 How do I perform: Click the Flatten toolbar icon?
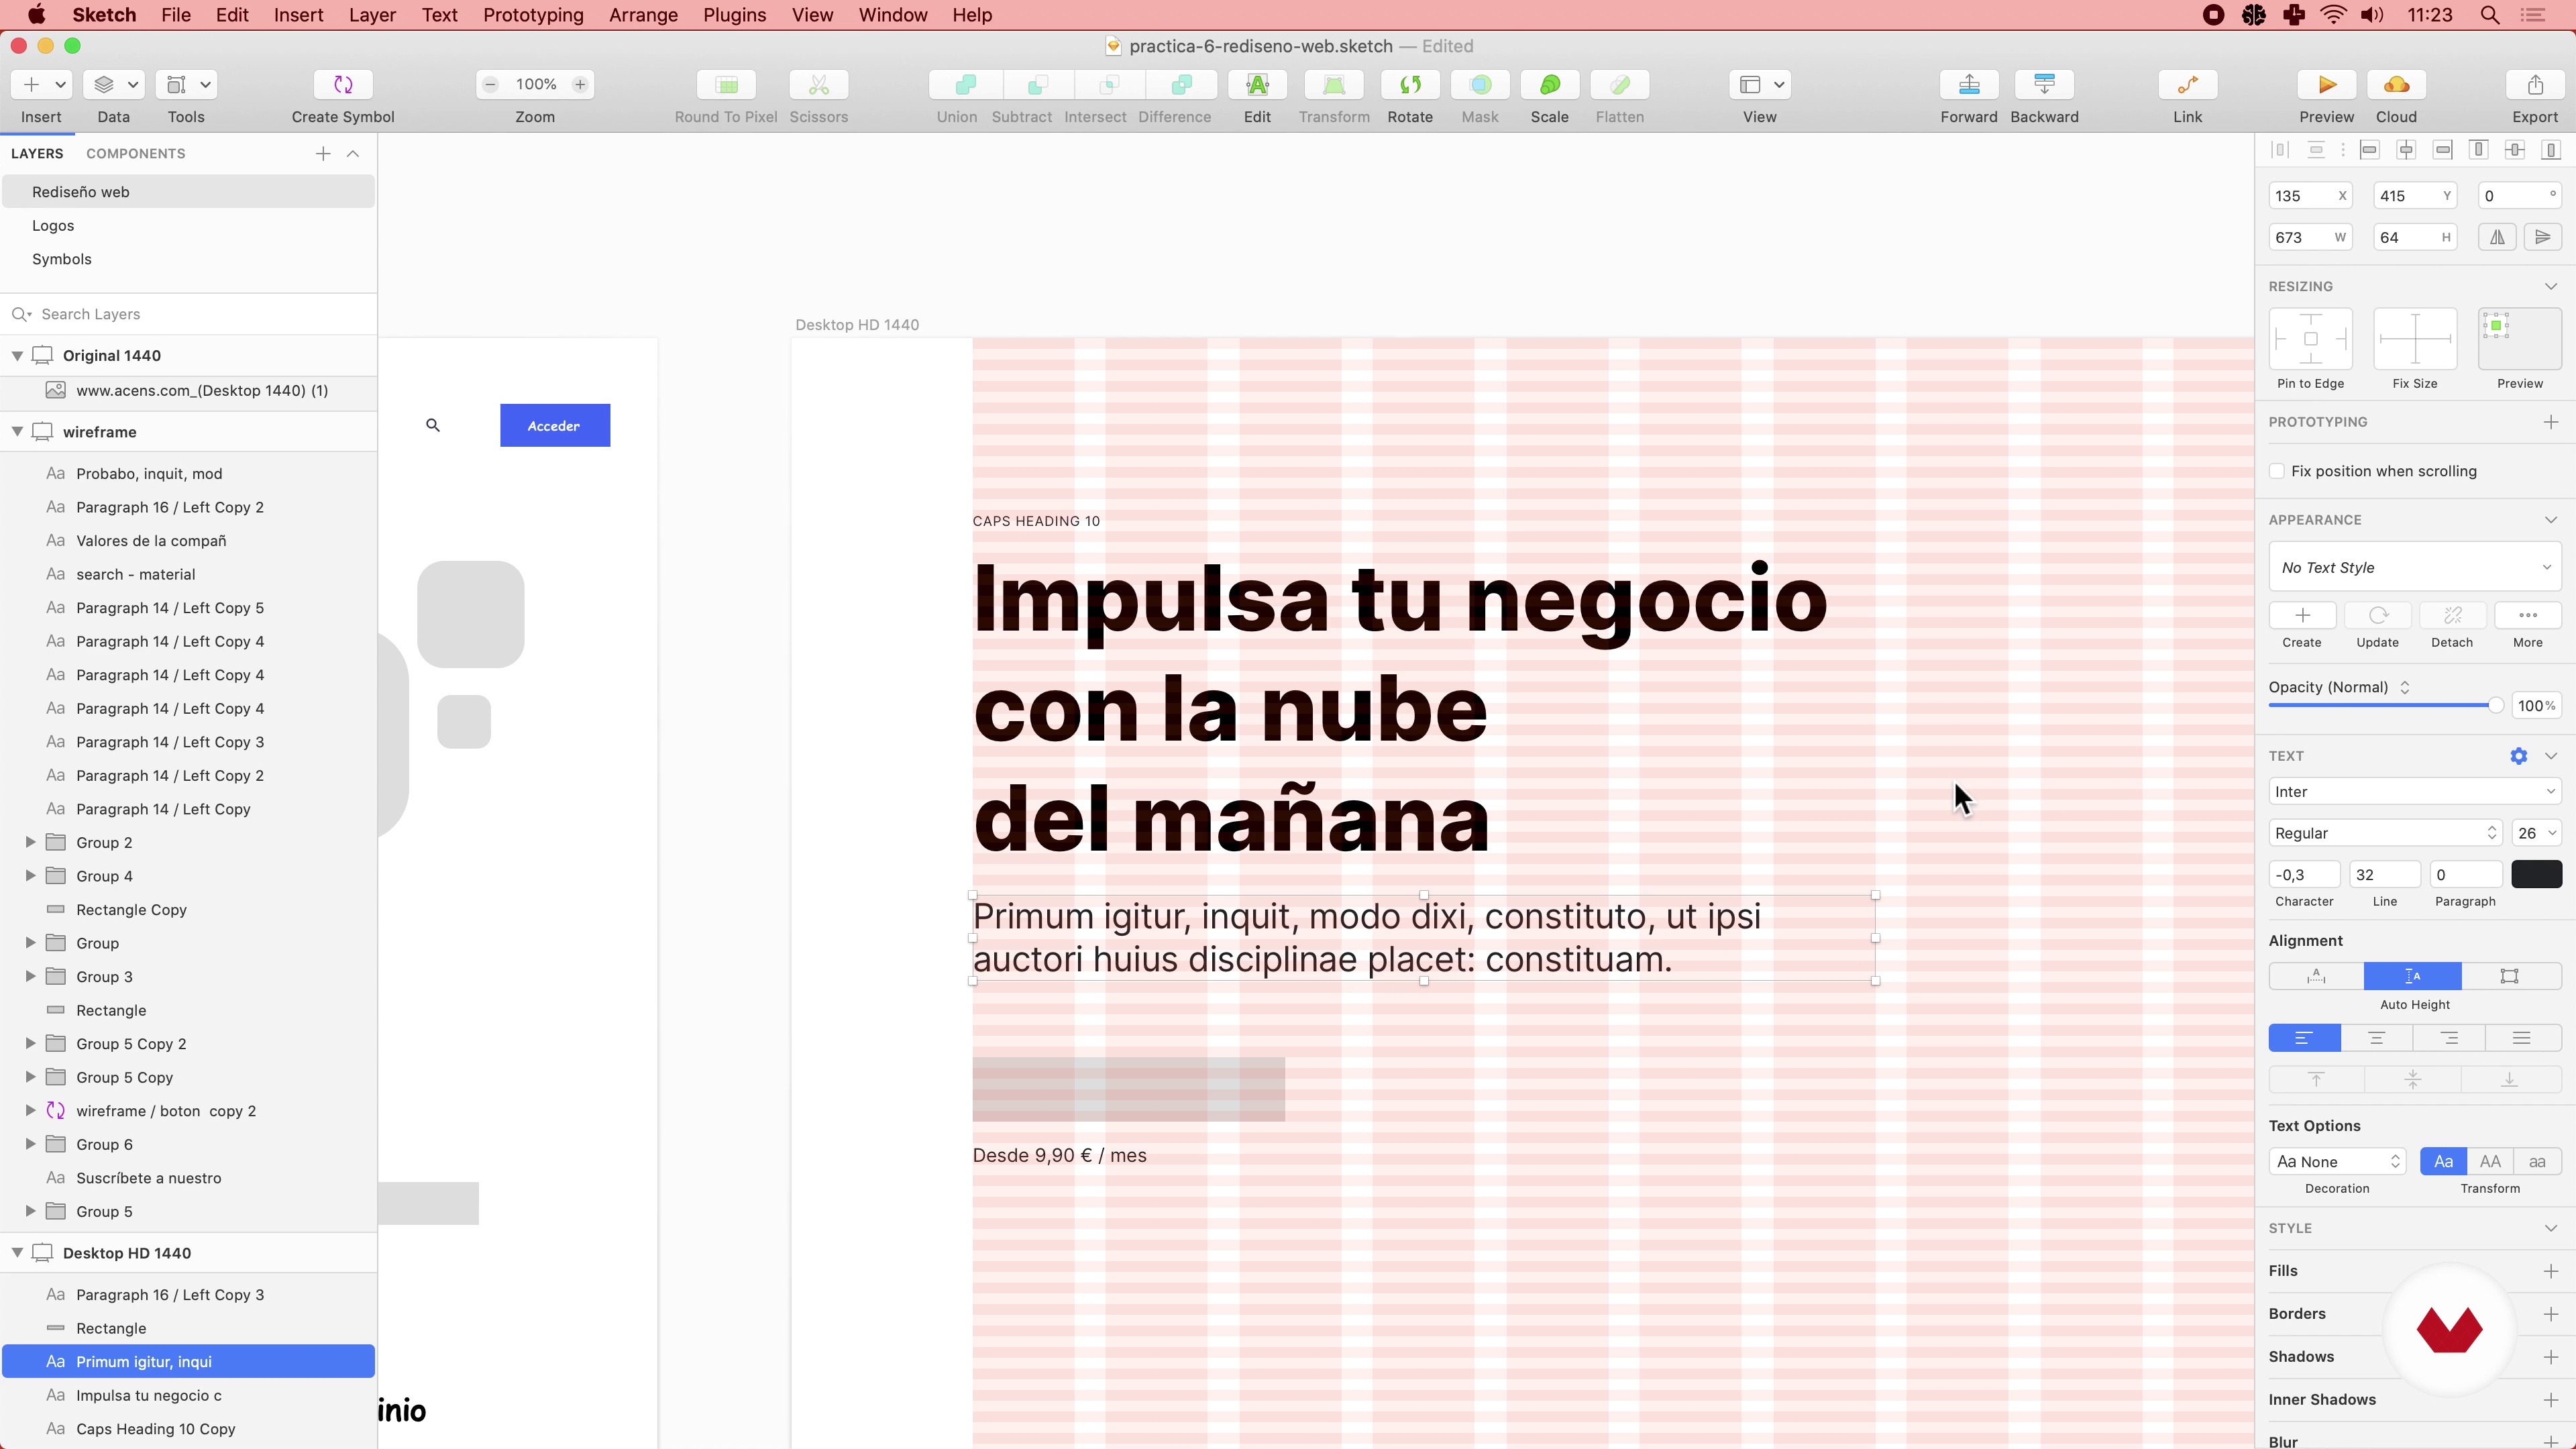(1620, 85)
